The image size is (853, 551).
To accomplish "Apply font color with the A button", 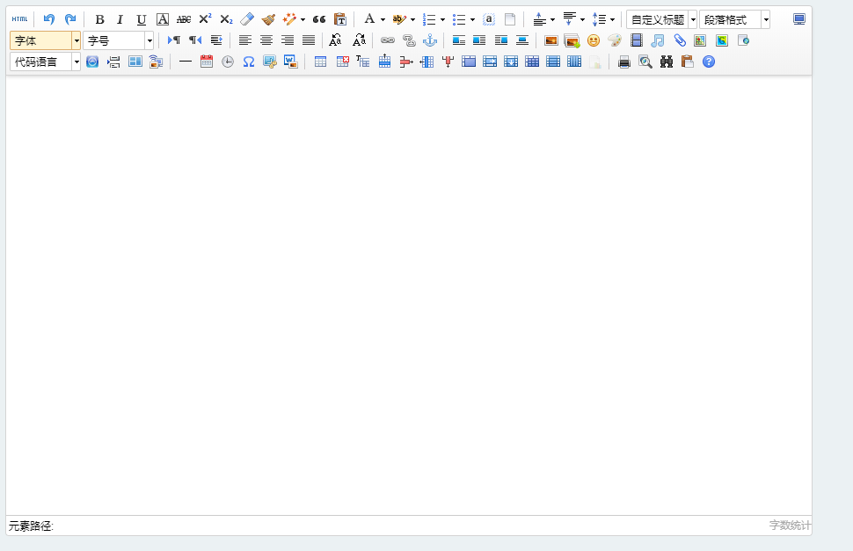I will pos(369,19).
